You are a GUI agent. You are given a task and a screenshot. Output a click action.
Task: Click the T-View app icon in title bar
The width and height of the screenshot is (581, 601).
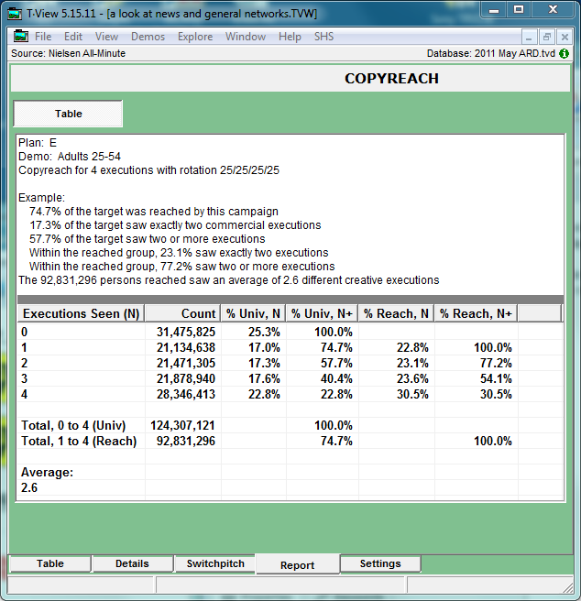[15, 14]
